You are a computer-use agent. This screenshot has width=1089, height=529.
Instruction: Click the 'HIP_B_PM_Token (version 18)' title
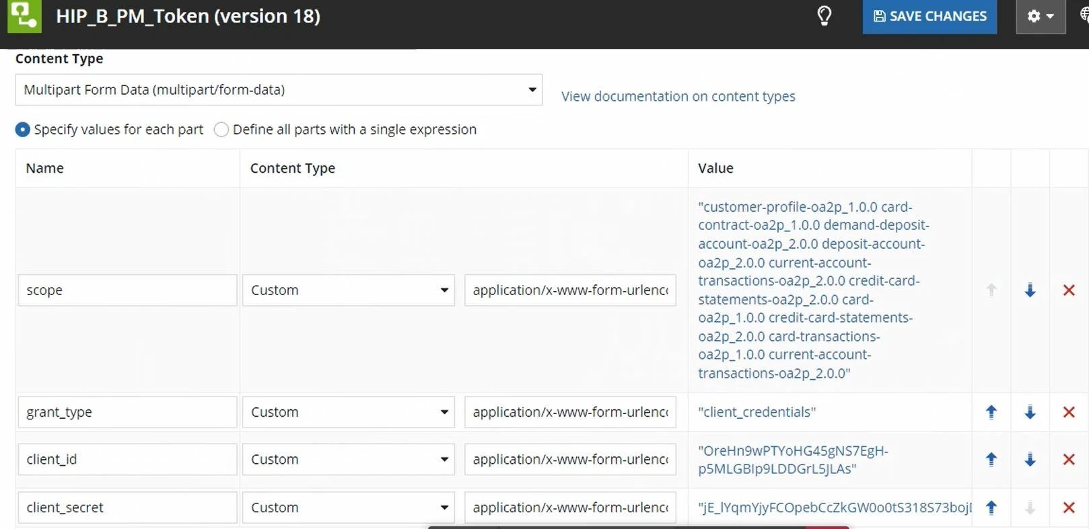click(188, 16)
